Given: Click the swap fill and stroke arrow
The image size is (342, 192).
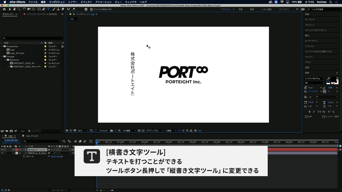Looking at the screenshot, I should tap(337, 79).
